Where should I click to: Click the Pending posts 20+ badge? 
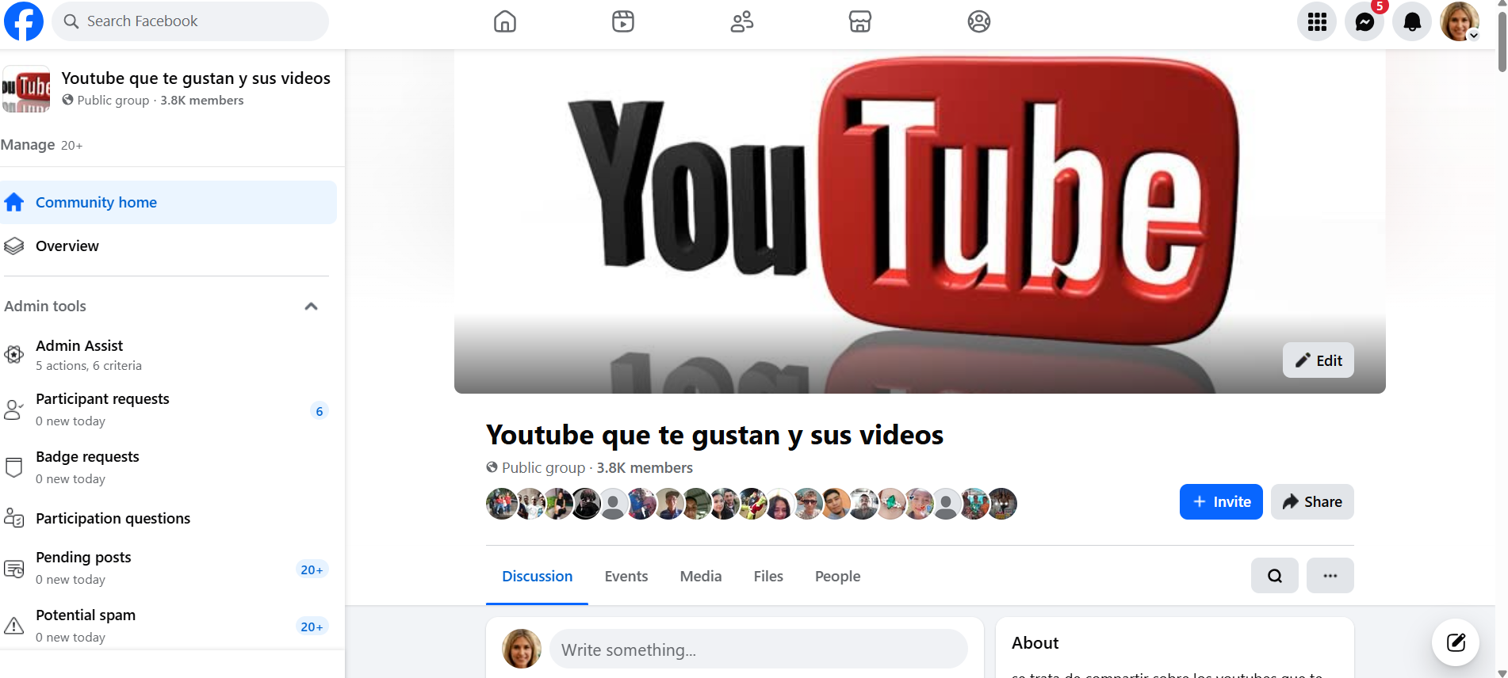(x=312, y=569)
